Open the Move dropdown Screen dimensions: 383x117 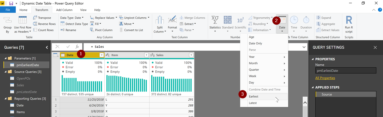click(x=127, y=24)
